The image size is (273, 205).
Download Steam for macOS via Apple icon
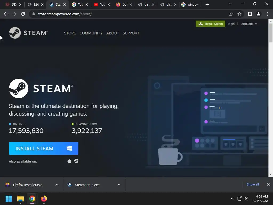[x=69, y=161]
